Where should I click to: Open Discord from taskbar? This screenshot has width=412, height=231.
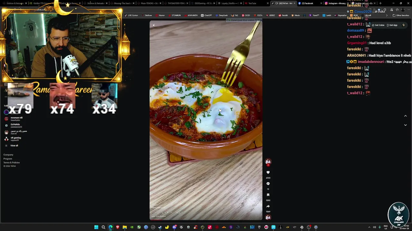(x=174, y=227)
